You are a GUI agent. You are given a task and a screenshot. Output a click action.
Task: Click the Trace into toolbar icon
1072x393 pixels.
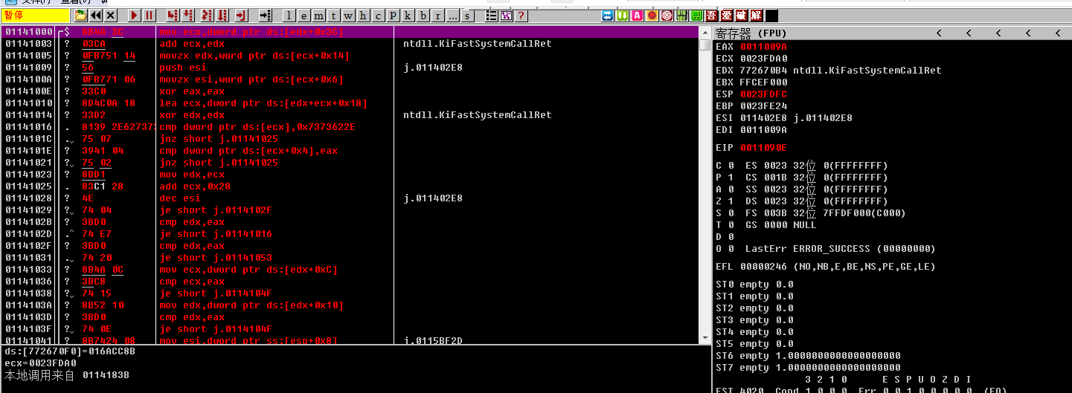point(206,16)
